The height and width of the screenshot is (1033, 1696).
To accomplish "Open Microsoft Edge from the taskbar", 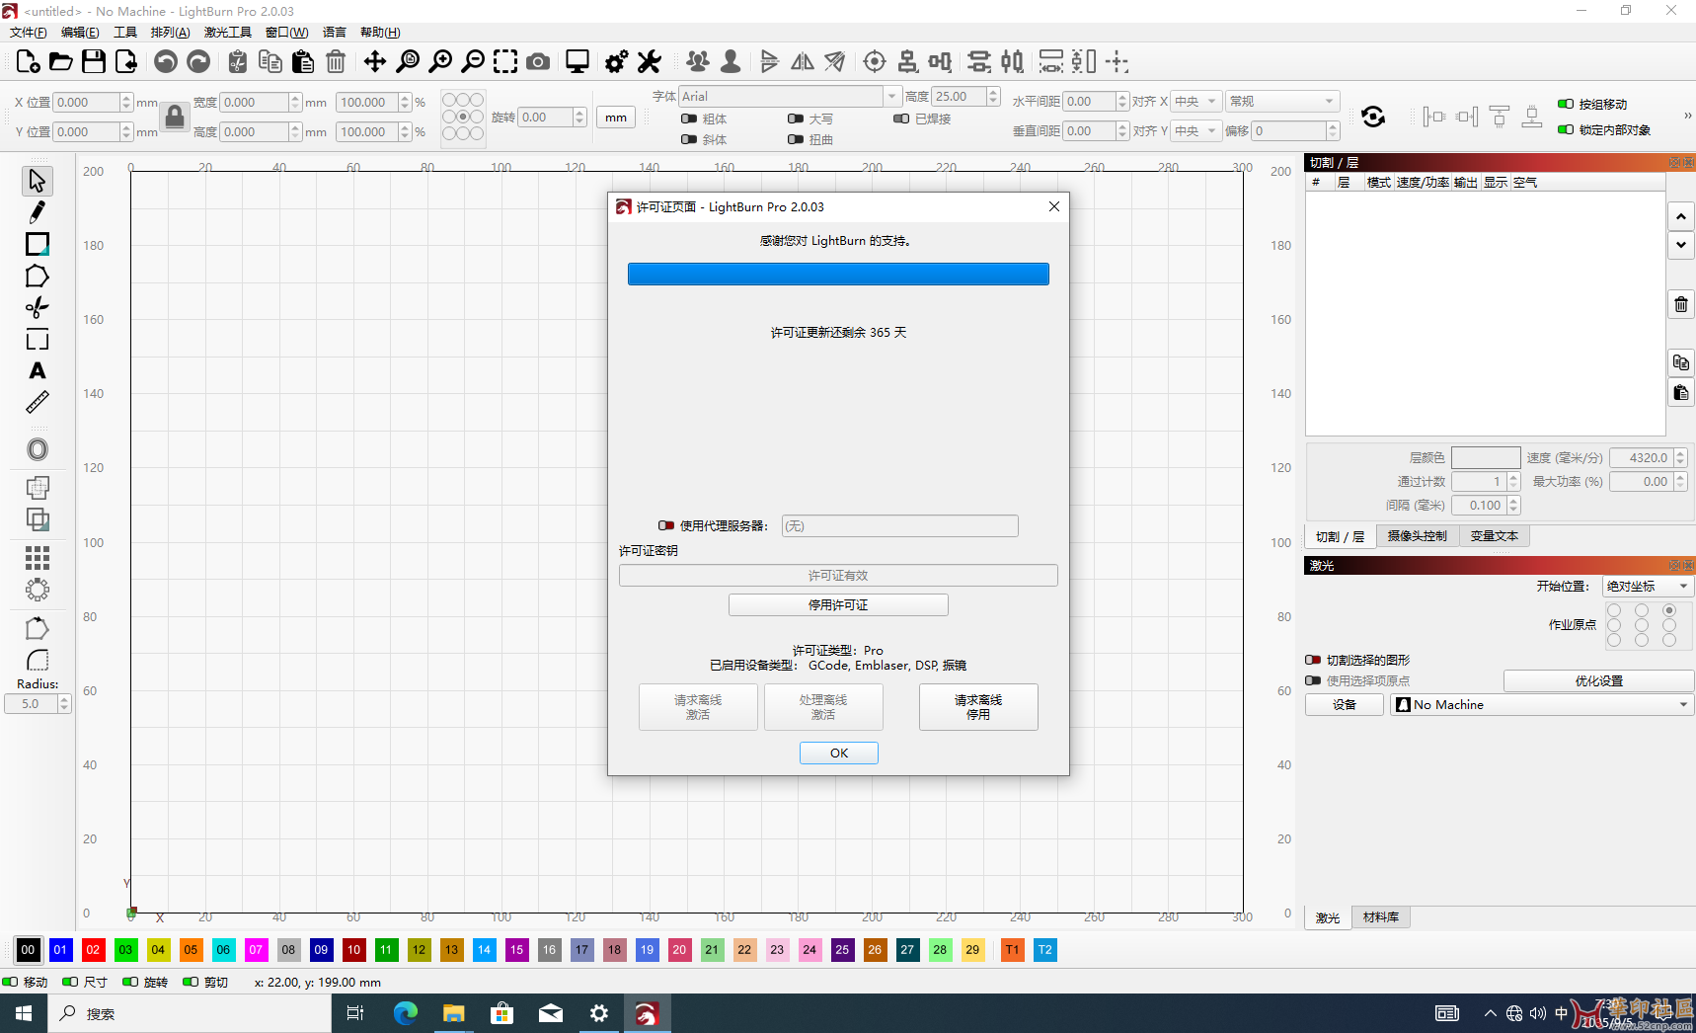I will click(405, 1013).
